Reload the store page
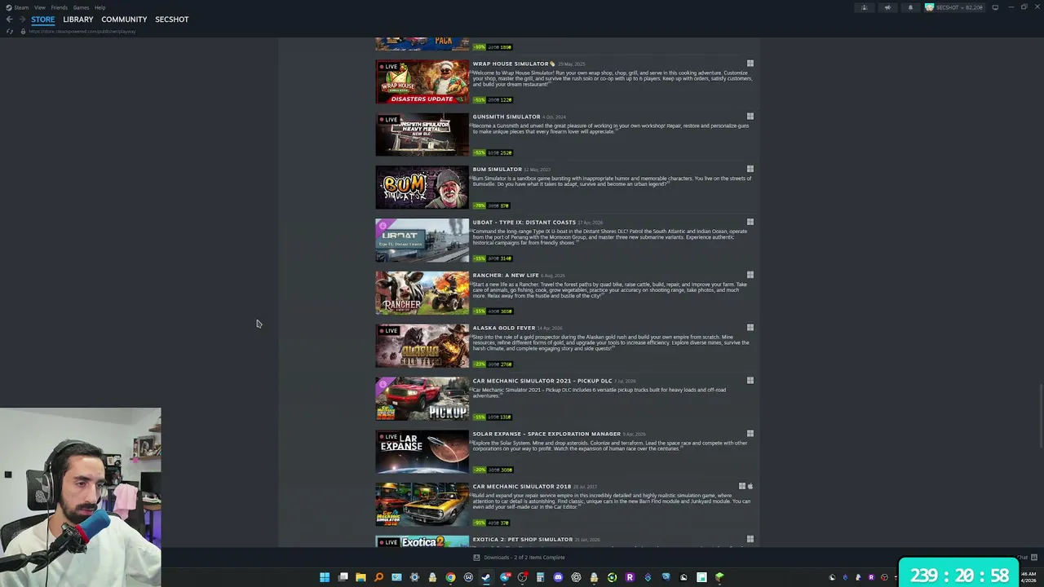This screenshot has height=587, width=1044. pos(10,32)
